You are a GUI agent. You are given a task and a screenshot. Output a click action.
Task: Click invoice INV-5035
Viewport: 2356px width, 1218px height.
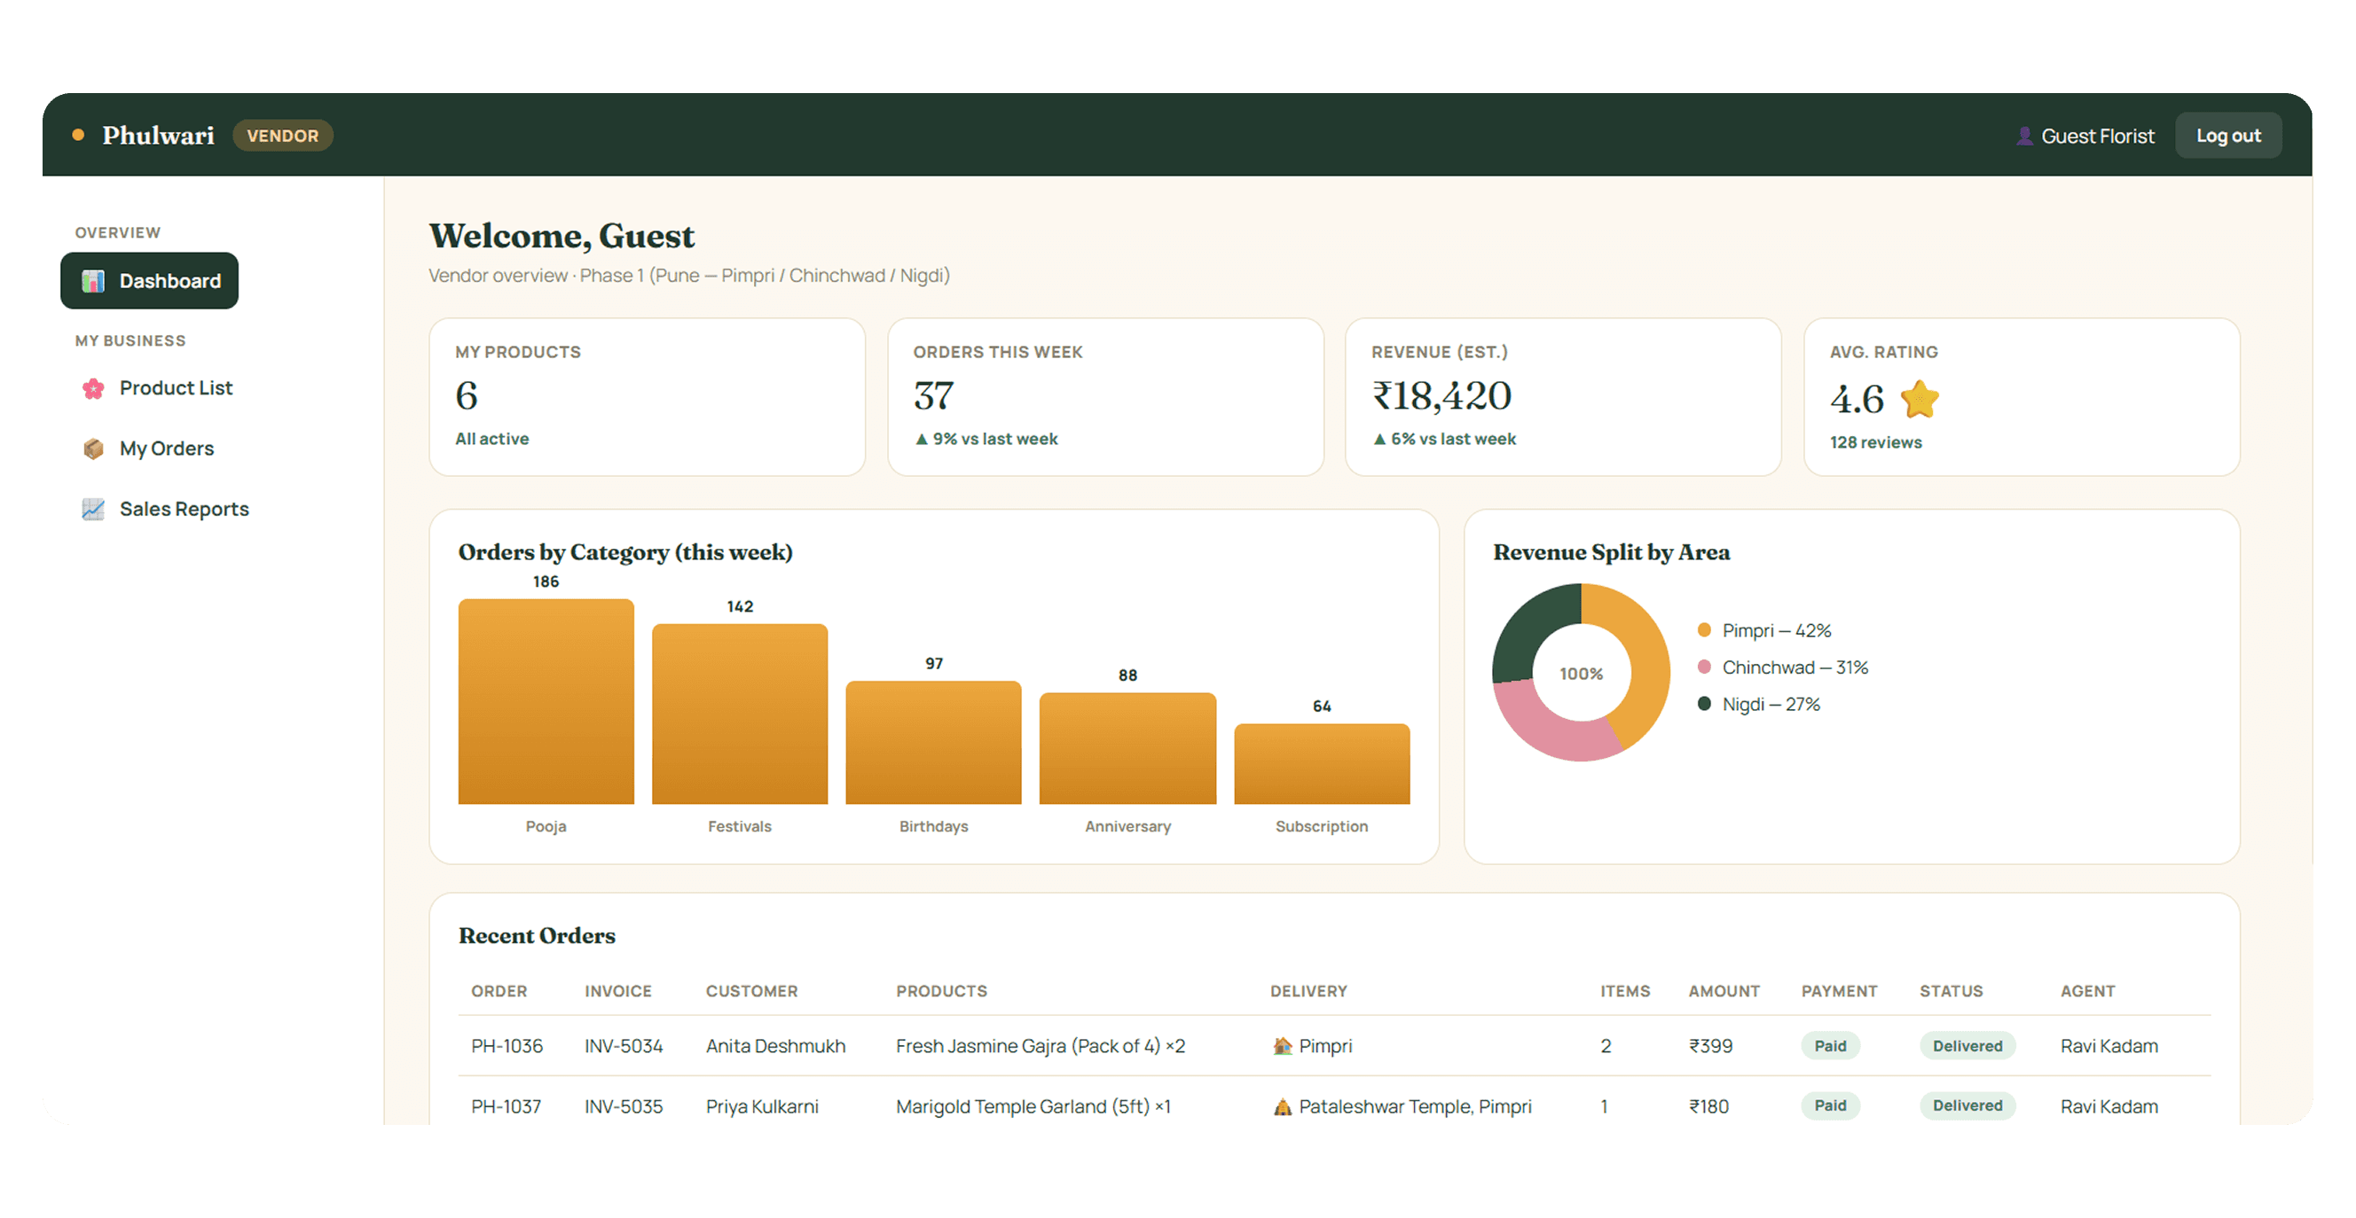click(624, 1106)
